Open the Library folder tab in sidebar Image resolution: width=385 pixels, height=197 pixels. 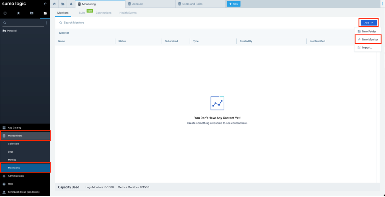click(45, 13)
